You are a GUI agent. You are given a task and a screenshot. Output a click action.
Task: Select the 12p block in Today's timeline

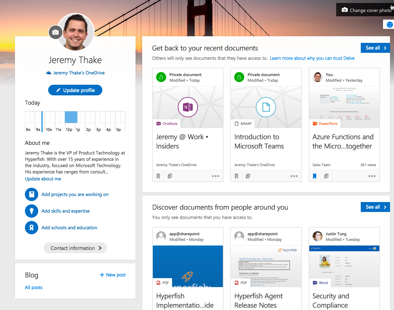pos(71,117)
